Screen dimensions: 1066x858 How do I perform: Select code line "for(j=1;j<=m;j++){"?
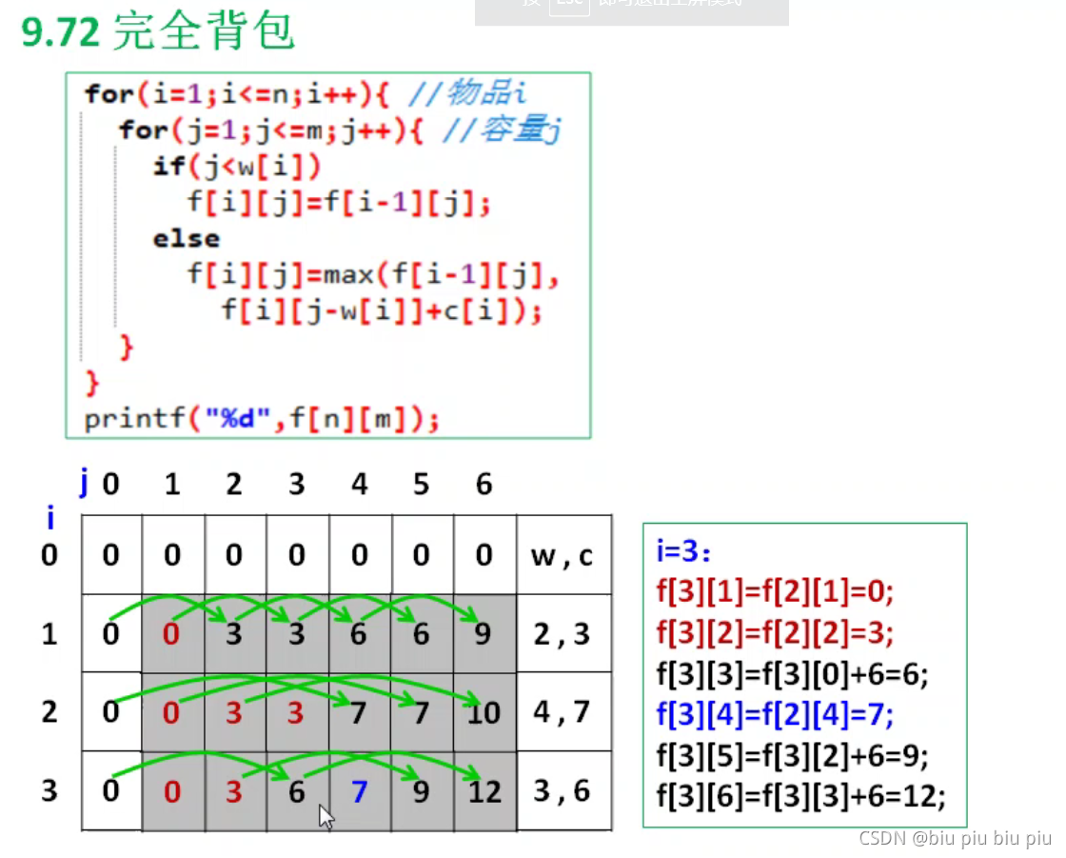click(x=270, y=130)
